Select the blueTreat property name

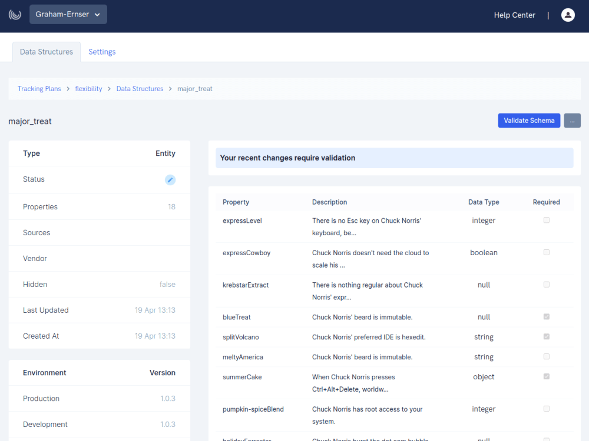237,318
